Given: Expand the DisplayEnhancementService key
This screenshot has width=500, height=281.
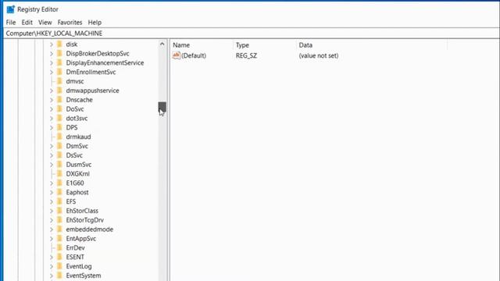Looking at the screenshot, I should click(52, 63).
